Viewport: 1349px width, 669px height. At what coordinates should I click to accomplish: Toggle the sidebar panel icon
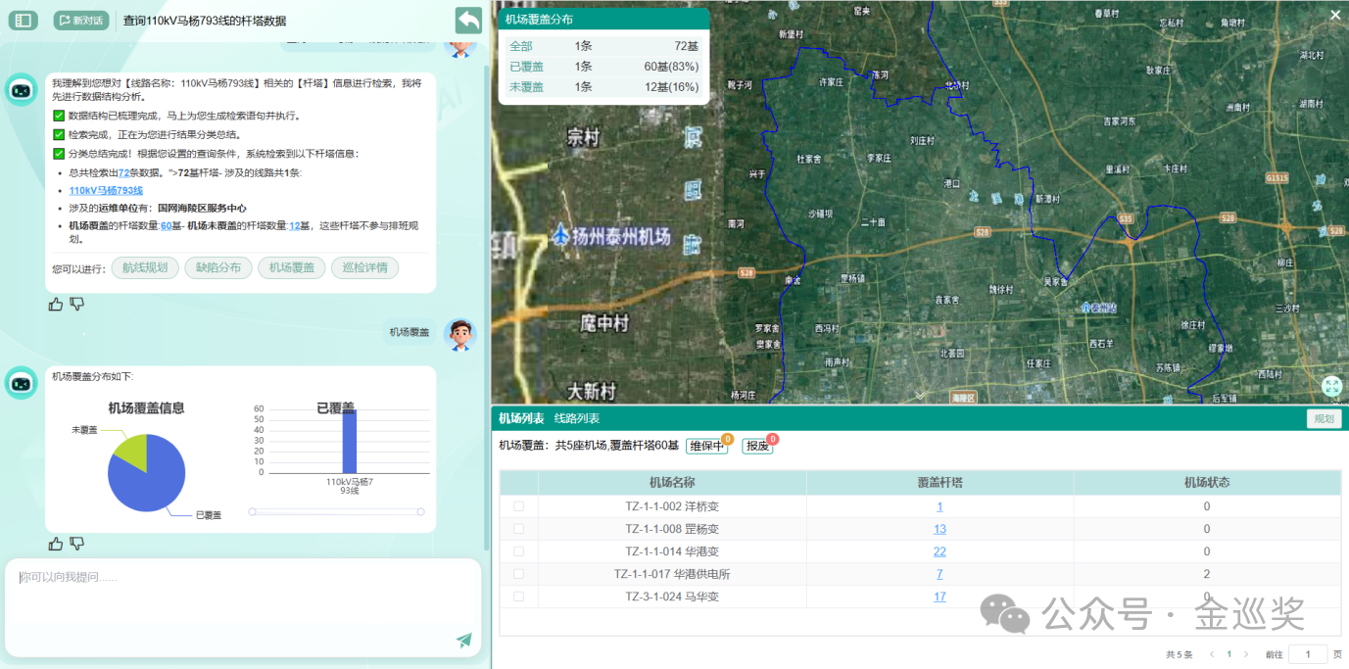(x=22, y=20)
